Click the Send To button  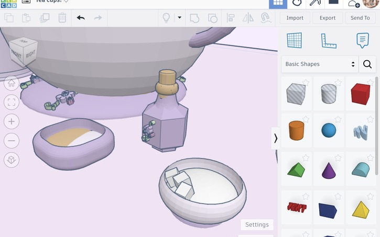click(x=360, y=18)
